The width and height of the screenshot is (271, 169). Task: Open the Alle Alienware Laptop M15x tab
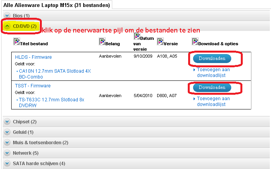(57, 5)
